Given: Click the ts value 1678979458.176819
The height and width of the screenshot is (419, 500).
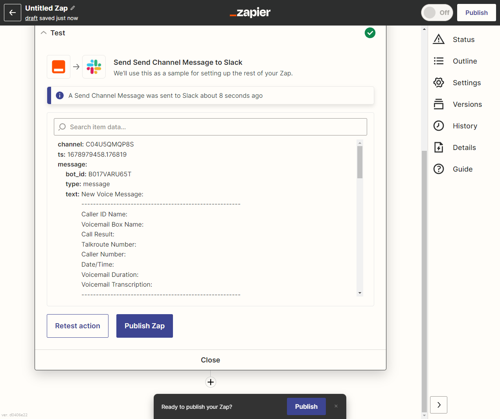Looking at the screenshot, I should (97, 154).
